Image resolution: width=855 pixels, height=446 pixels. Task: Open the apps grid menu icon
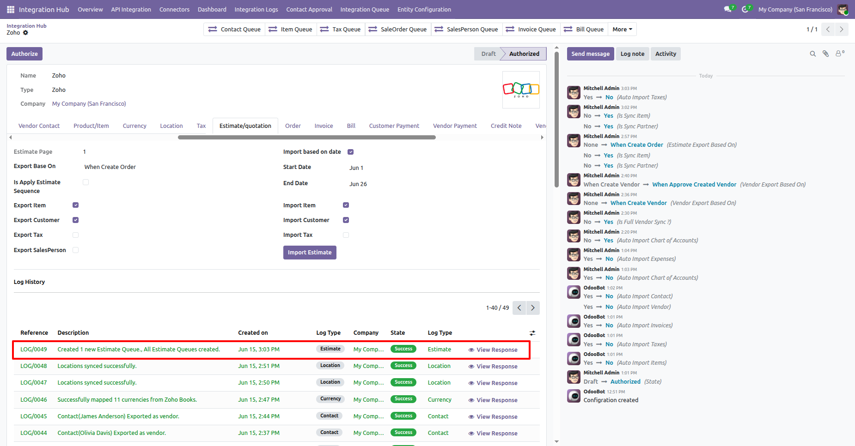coord(11,9)
